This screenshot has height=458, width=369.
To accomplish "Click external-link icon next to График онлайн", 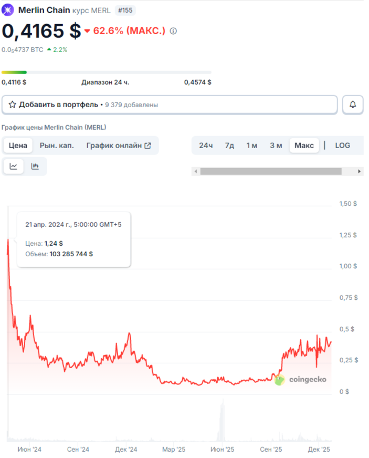I will click(x=147, y=145).
